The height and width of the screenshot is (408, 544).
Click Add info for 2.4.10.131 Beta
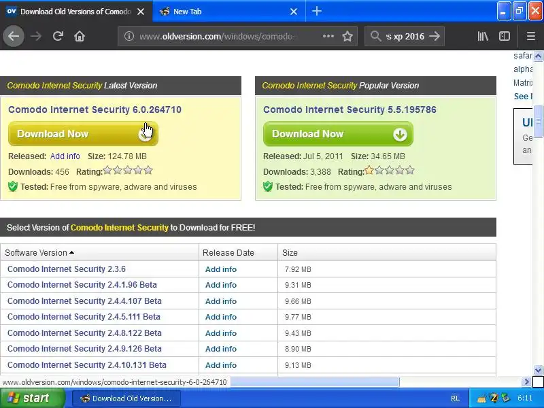pyautogui.click(x=221, y=365)
